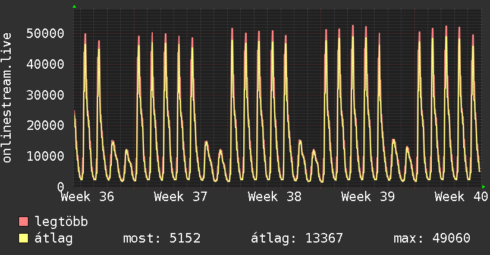Click the 'Week 39' axis label
Viewport: 490px width, 255px height.
click(x=368, y=197)
